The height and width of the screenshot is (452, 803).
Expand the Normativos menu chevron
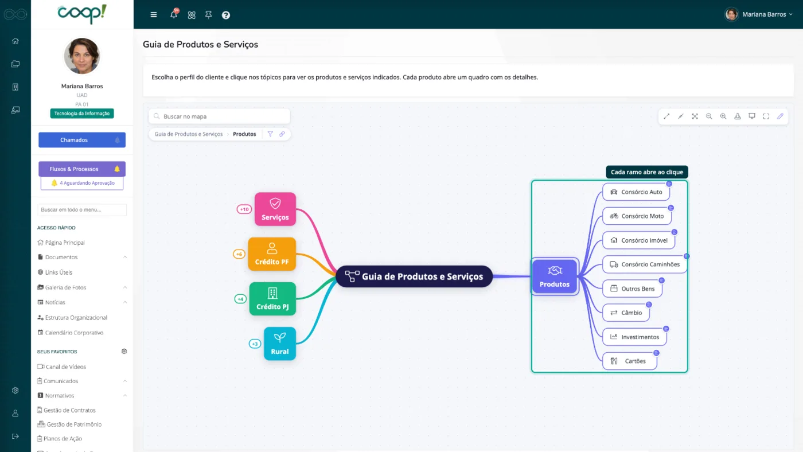pyautogui.click(x=125, y=396)
